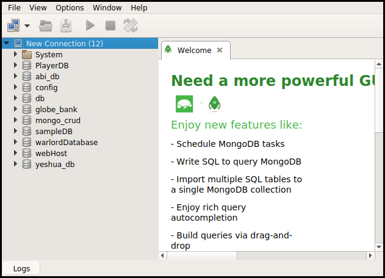This screenshot has width=385, height=278.
Task: Click the sampleDB database icon
Action: tap(27, 131)
